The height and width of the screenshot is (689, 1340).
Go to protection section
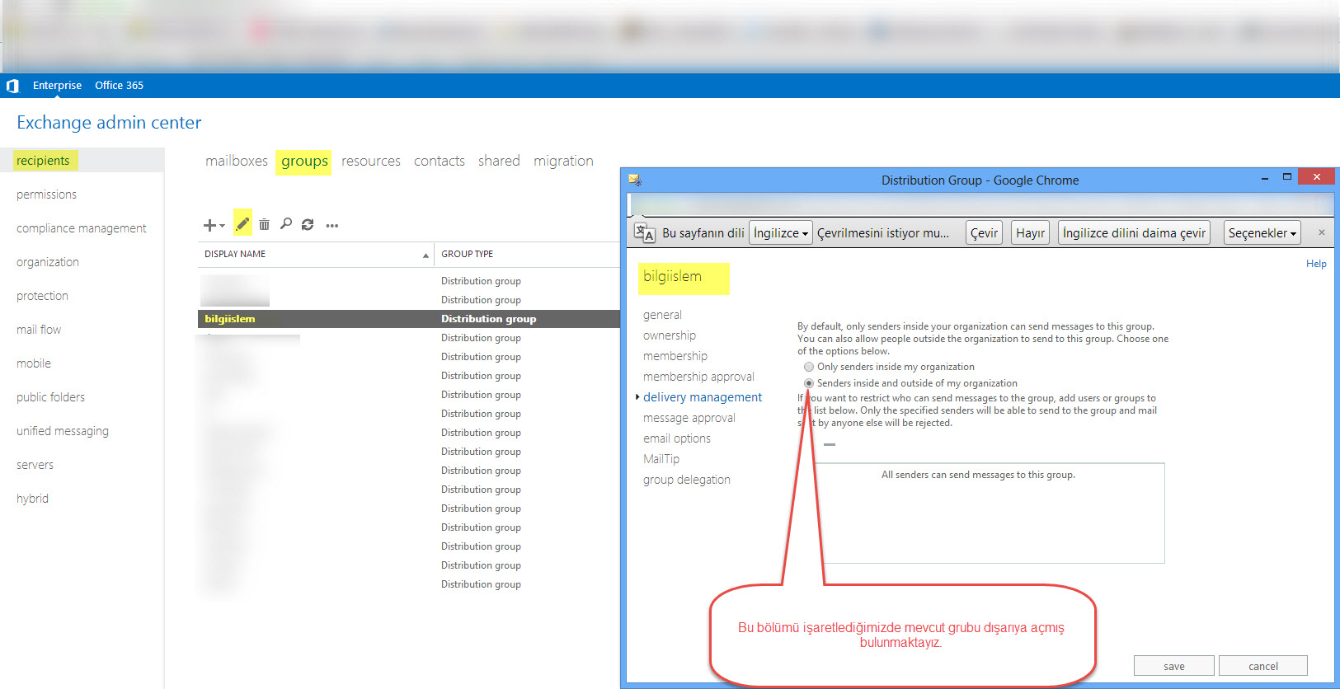click(42, 296)
